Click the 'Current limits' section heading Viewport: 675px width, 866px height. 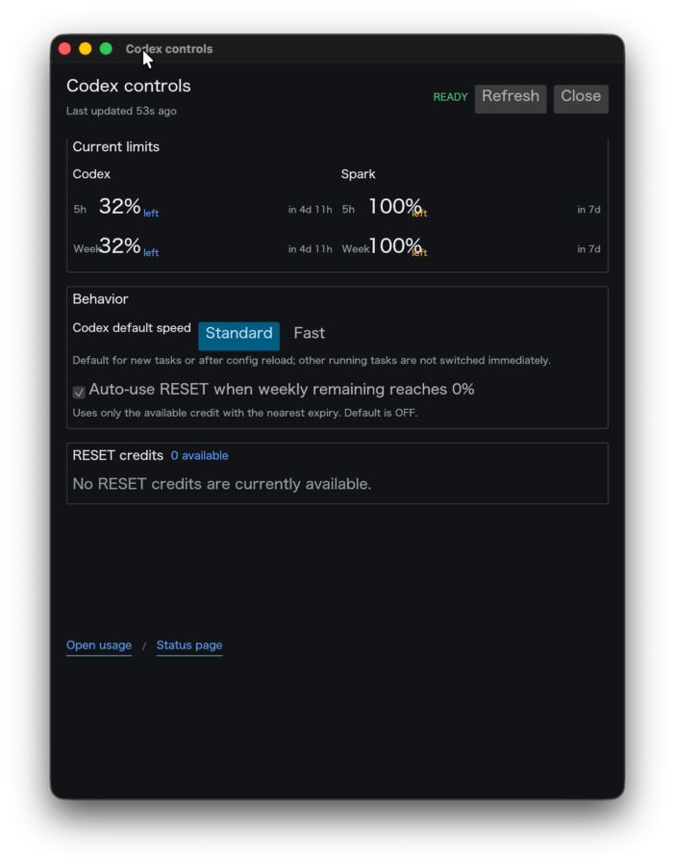tap(116, 147)
